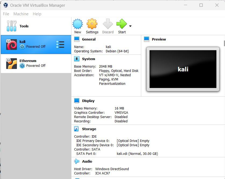The height and width of the screenshot is (179, 225).
Task: Open the File menu
Action: 6,14
